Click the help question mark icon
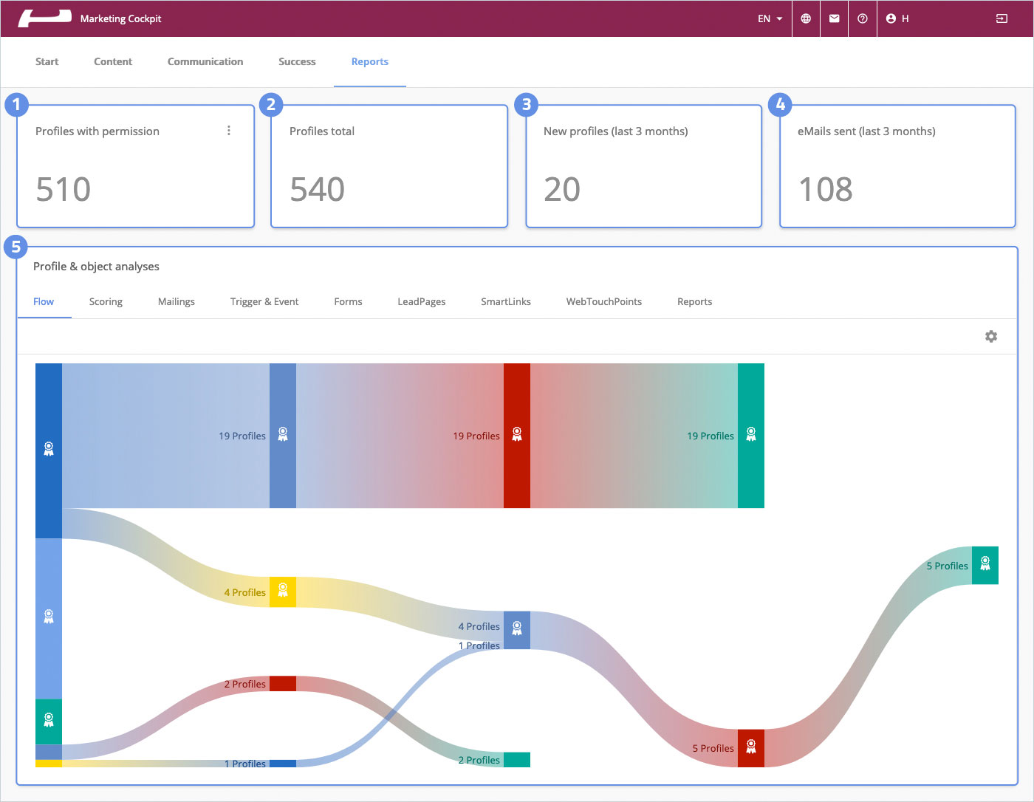Viewport: 1034px width, 802px height. [862, 18]
